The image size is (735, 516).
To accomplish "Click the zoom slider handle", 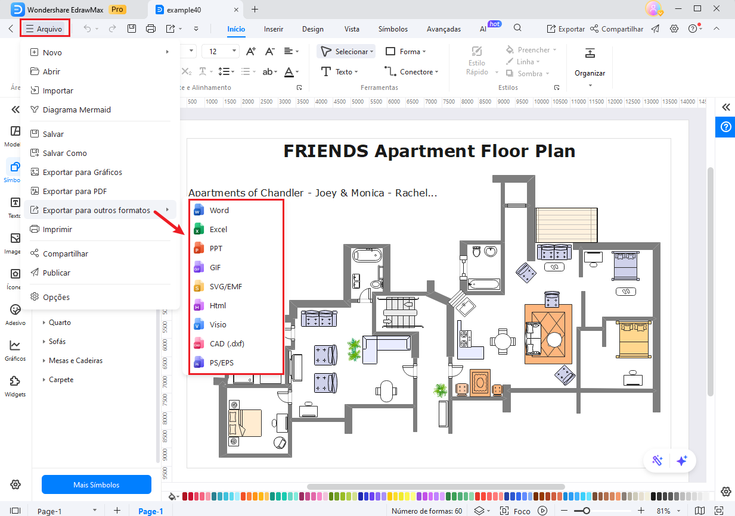I will 587,511.
